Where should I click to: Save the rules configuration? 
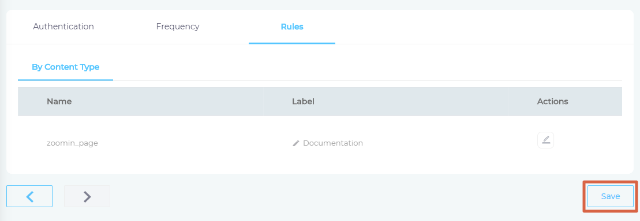[610, 197]
